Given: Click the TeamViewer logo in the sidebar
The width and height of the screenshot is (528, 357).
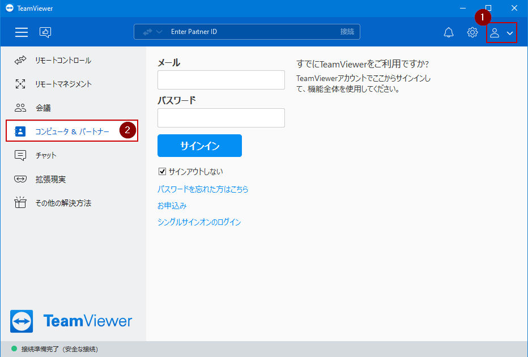Looking at the screenshot, I should click(71, 321).
